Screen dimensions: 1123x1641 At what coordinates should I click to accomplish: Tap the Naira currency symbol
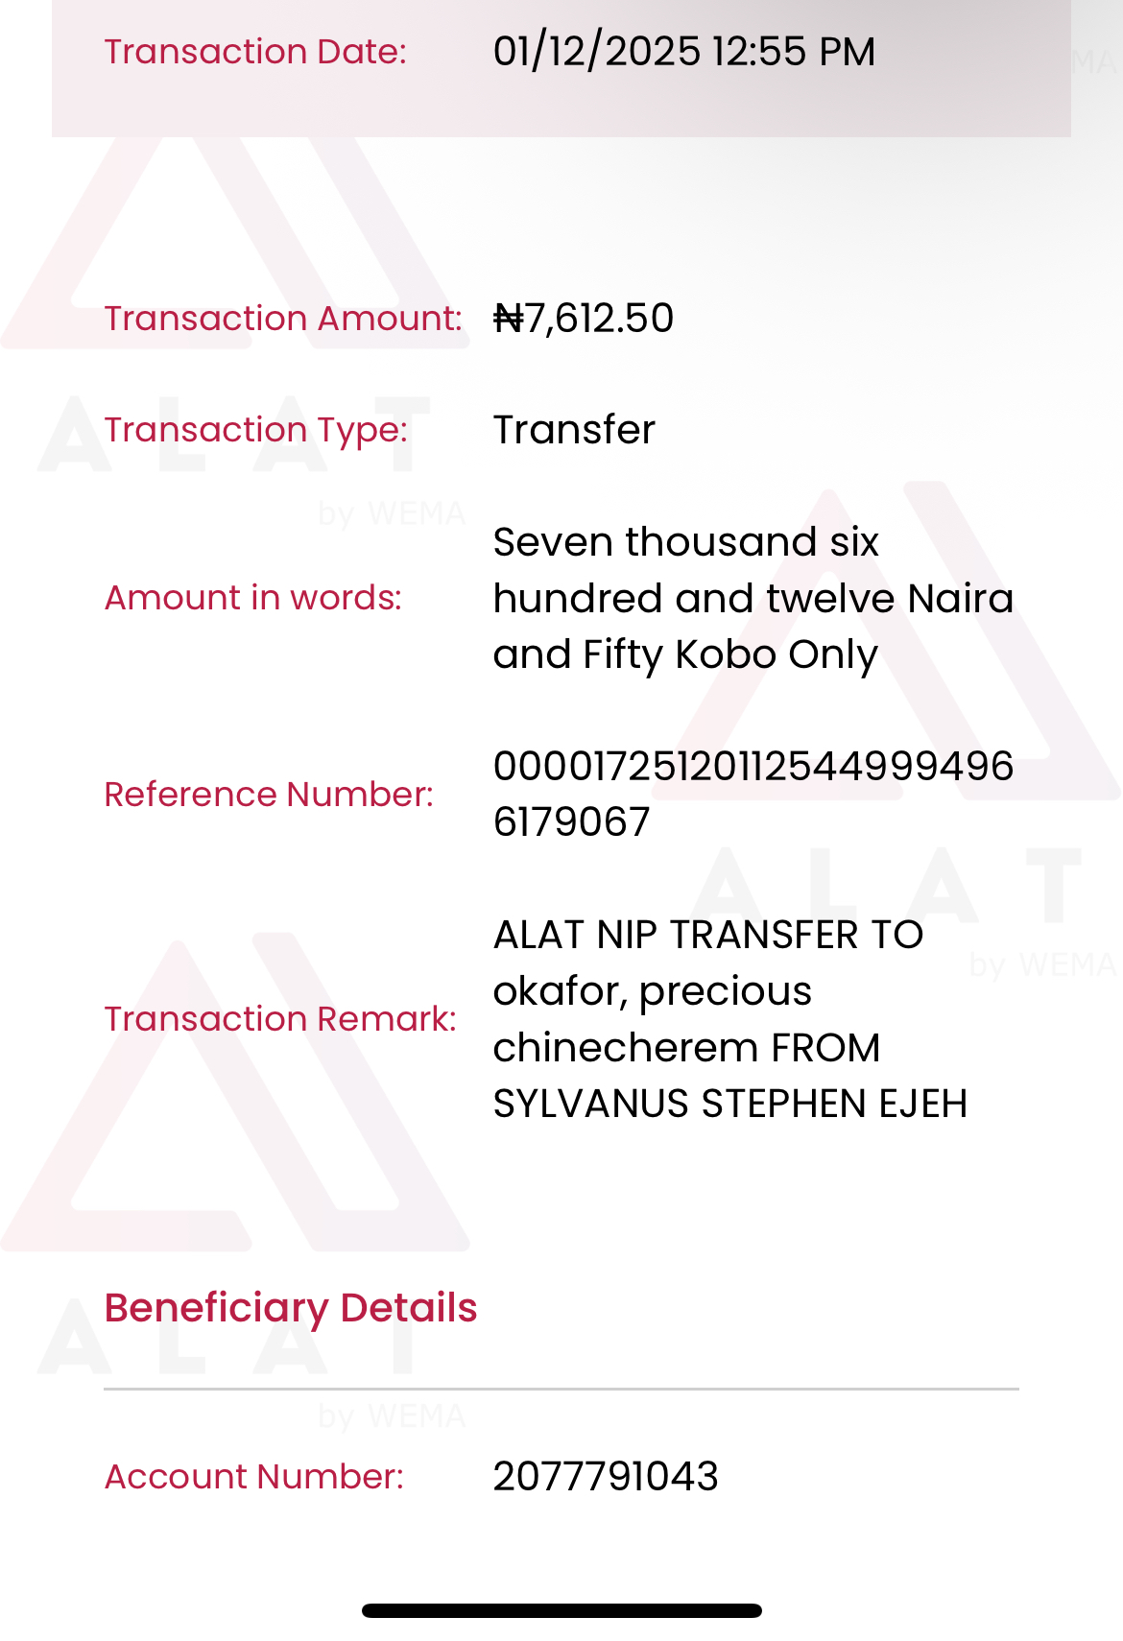[x=509, y=319]
